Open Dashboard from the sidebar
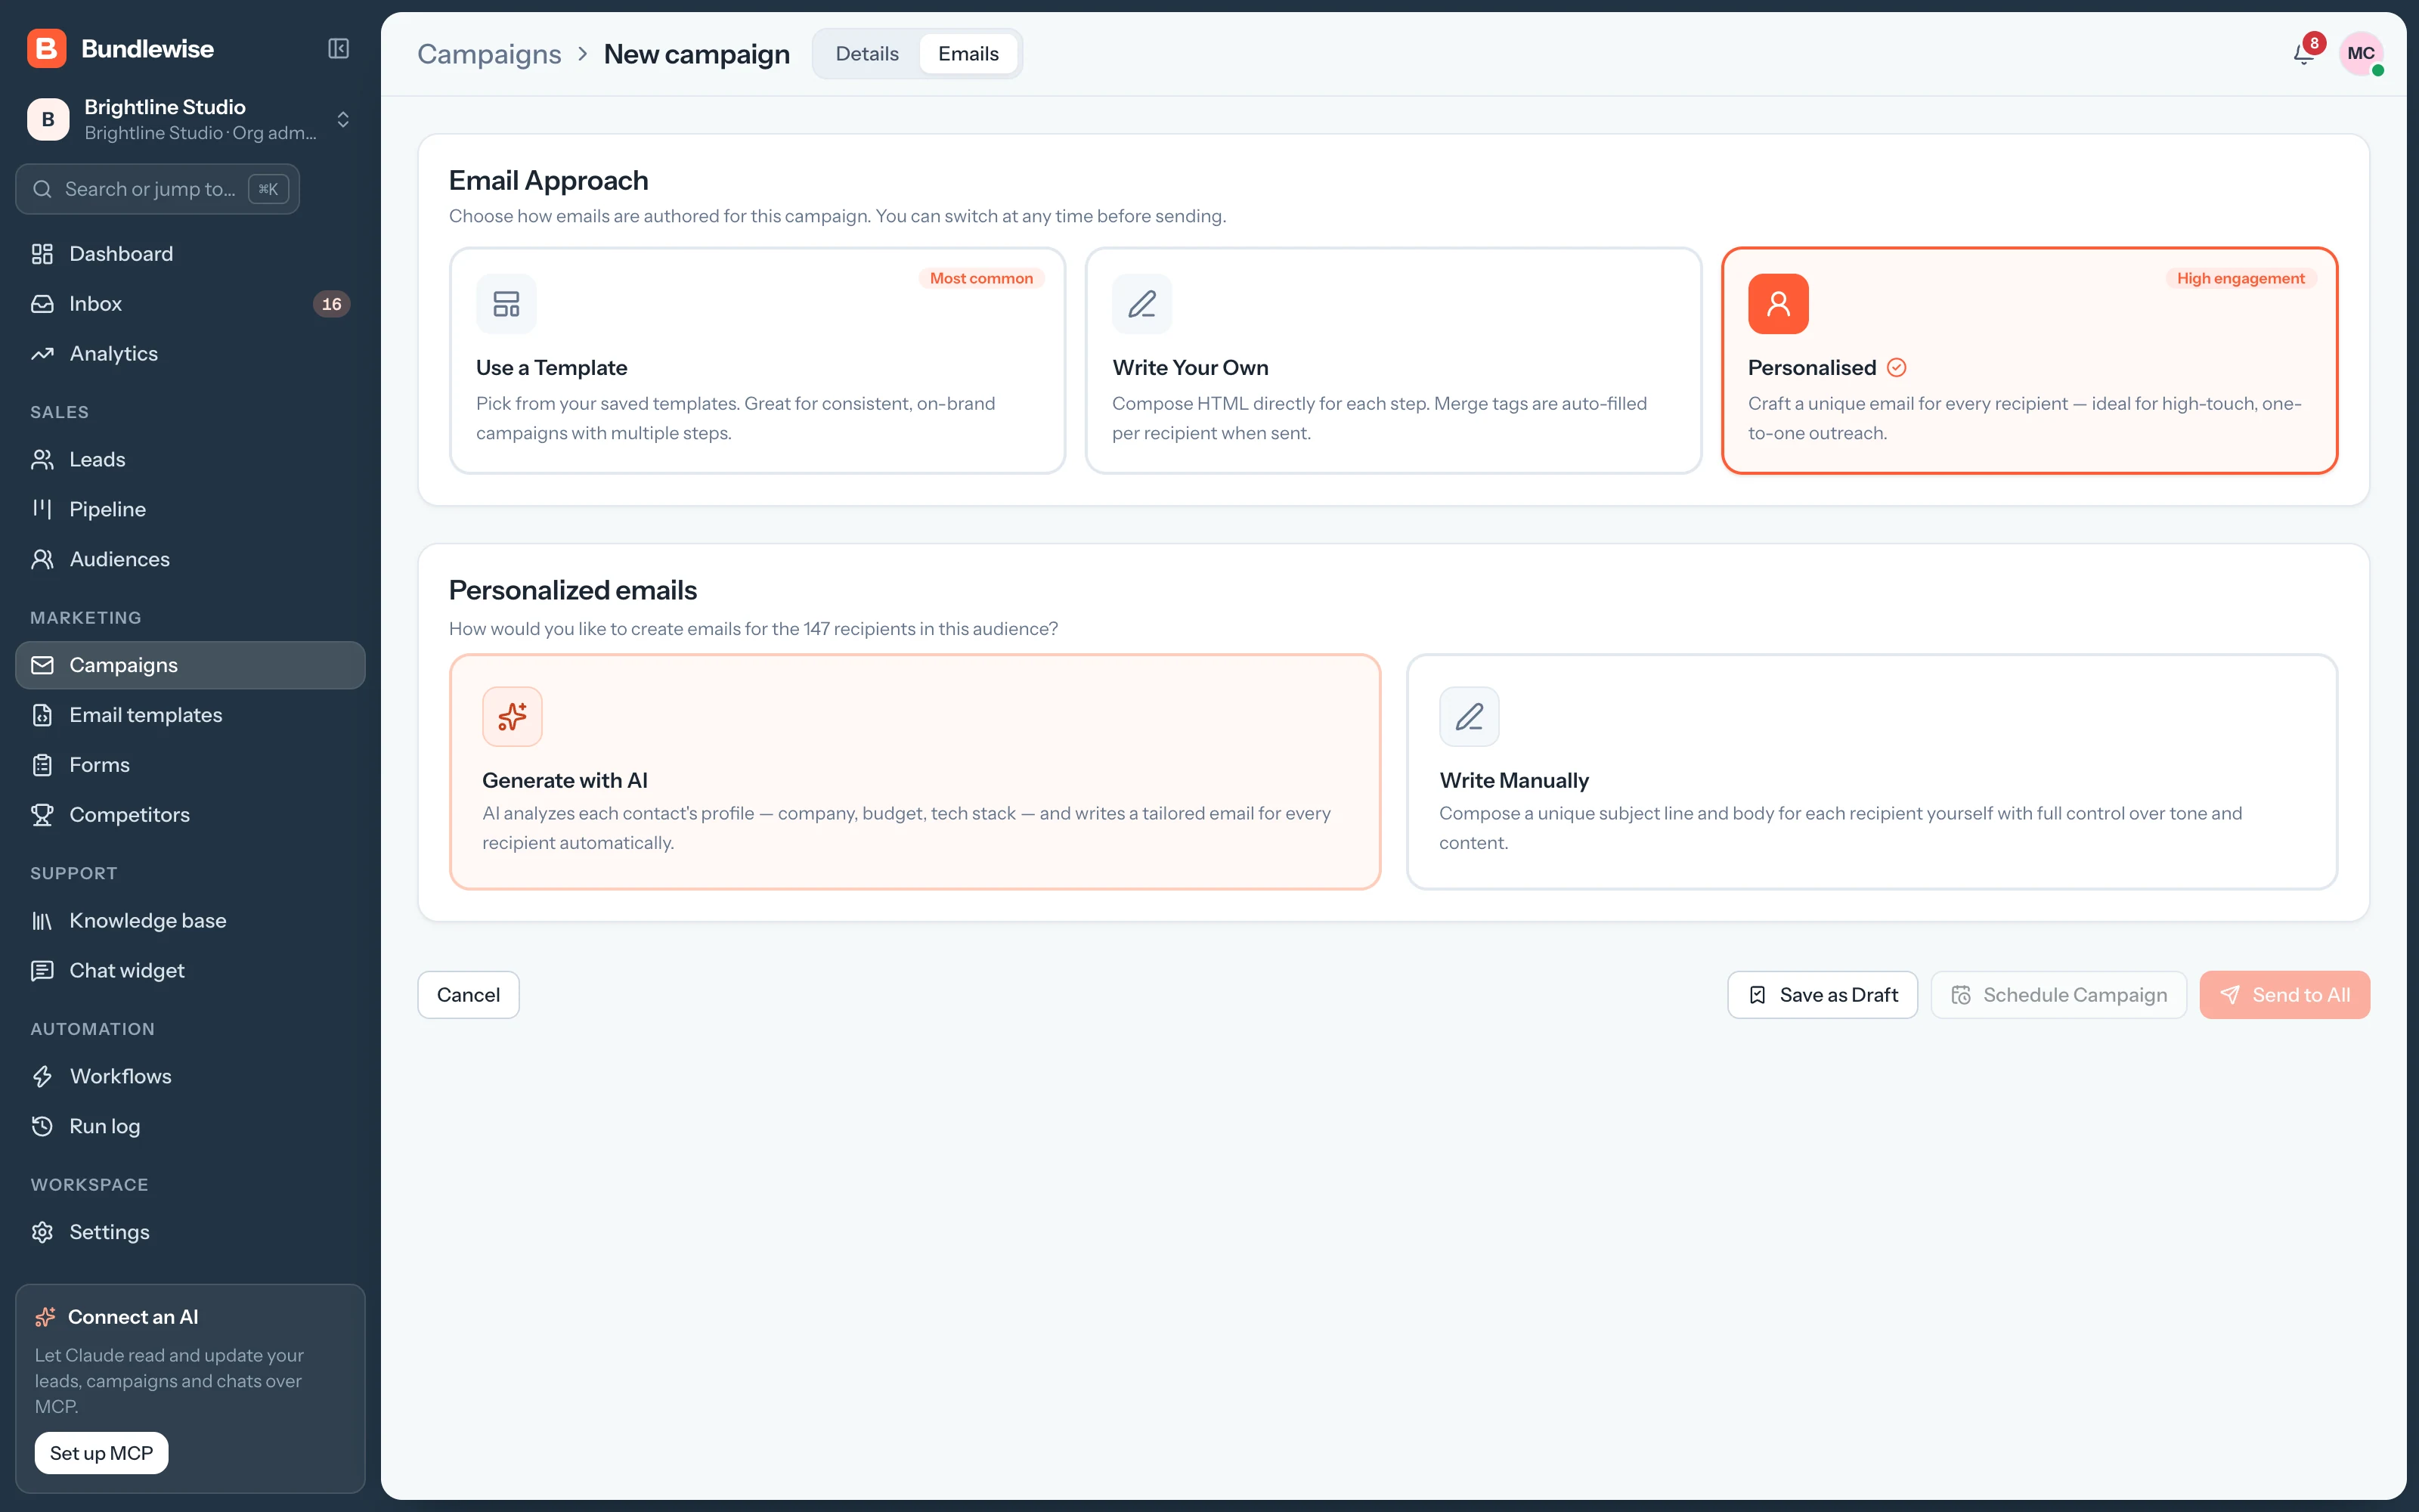The height and width of the screenshot is (1512, 2419). (190, 254)
